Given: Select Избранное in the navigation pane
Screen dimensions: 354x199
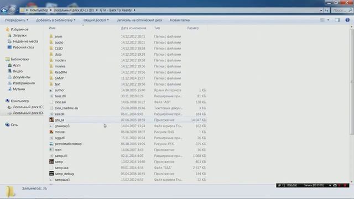Looking at the screenshot, I should (x=20, y=29).
